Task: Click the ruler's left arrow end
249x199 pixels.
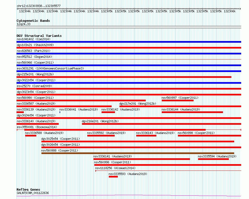Action: point(17,9)
